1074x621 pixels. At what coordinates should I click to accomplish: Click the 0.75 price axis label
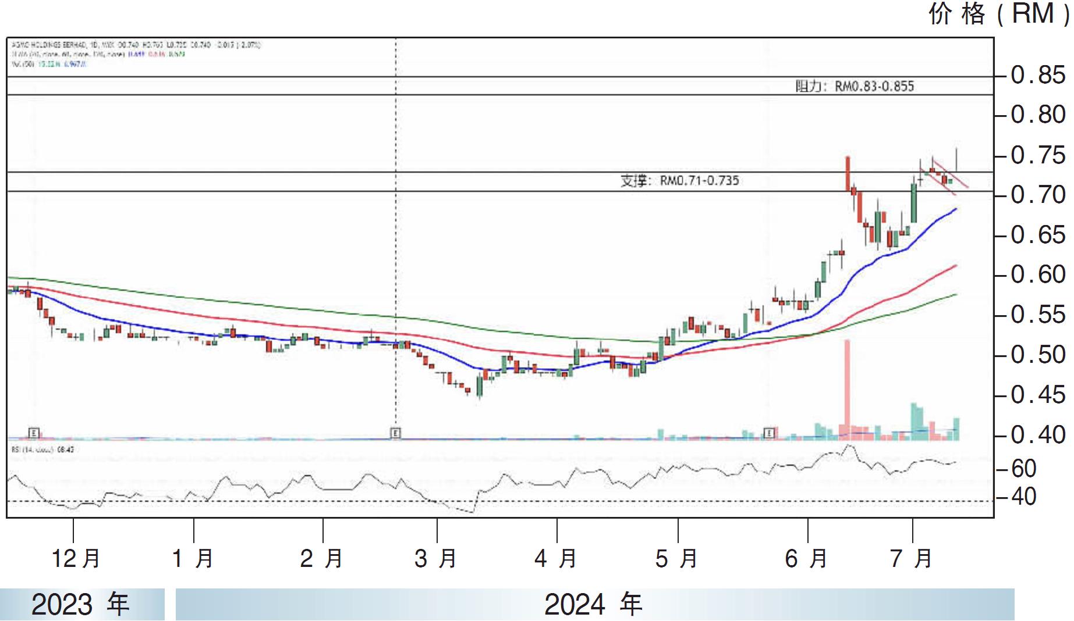pos(1038,155)
